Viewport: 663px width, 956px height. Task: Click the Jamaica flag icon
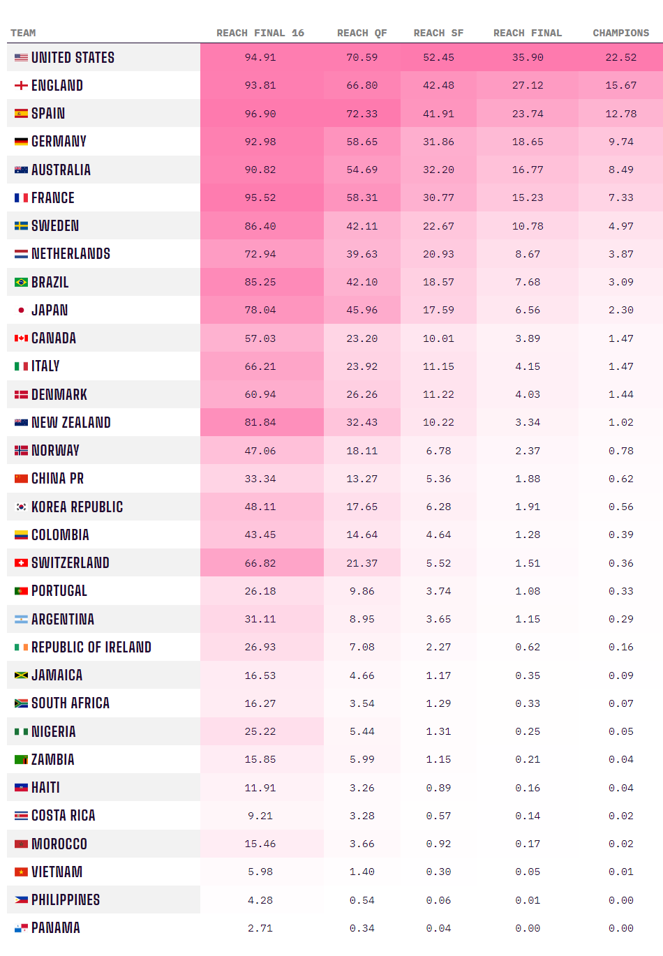click(22, 675)
